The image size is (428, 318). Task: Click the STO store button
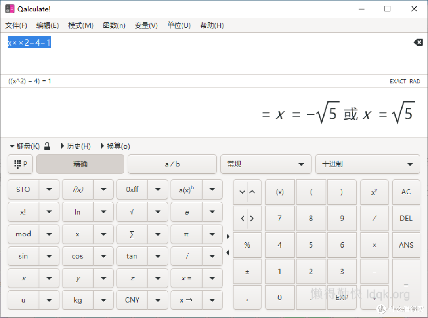[23, 190]
